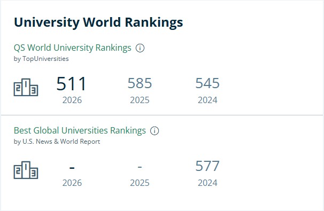
Task: Click info icon beside QS World University Rankings
Action: tap(140, 48)
